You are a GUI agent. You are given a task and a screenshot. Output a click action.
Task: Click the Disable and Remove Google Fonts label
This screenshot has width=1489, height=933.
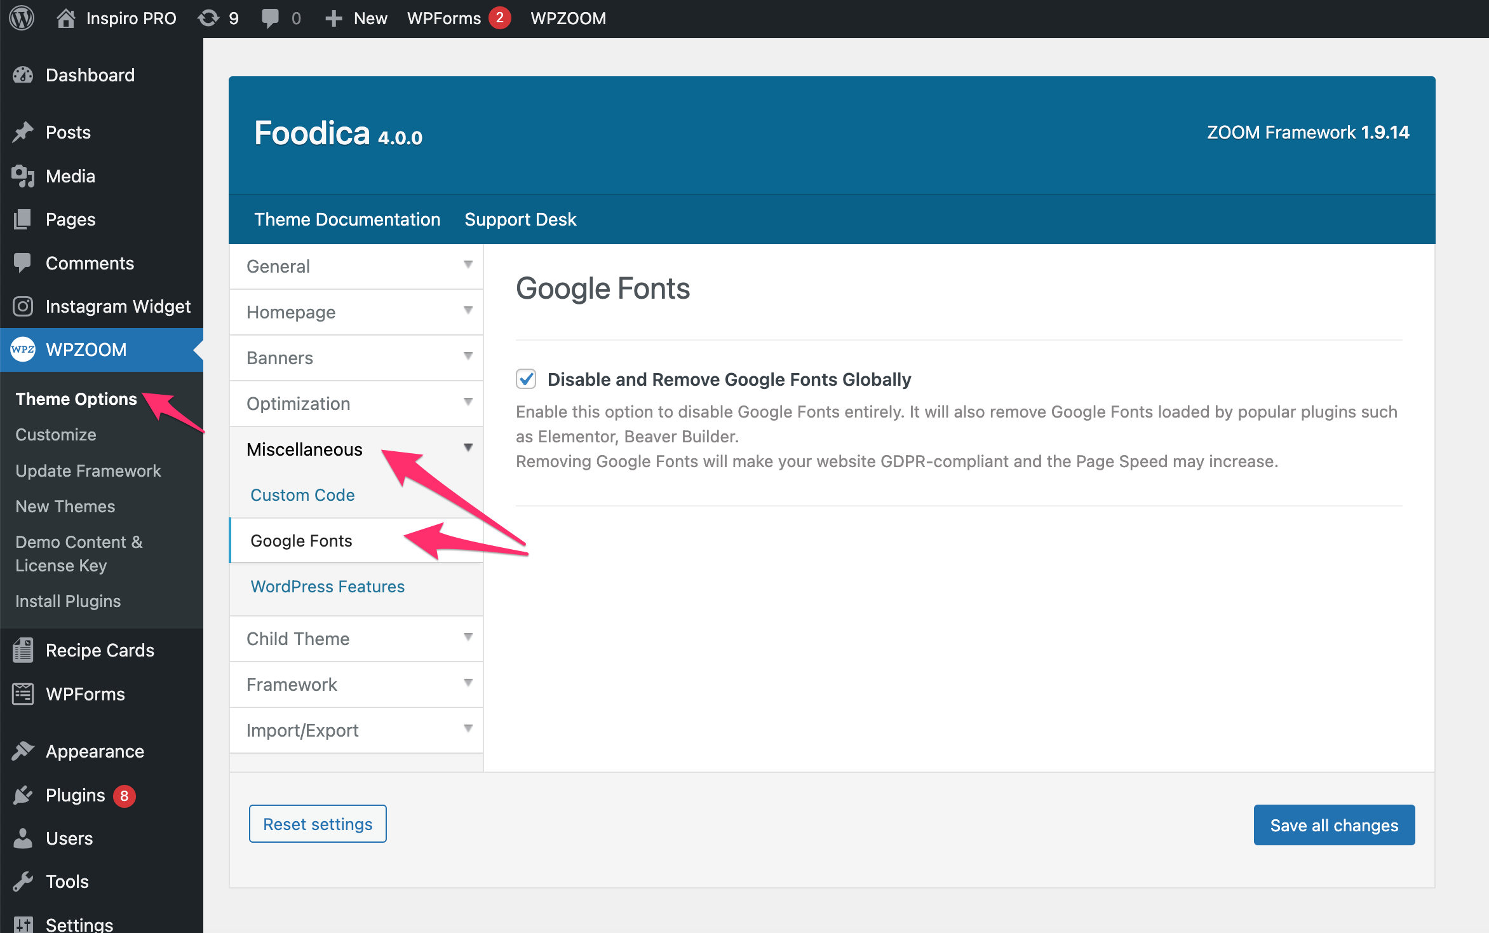click(x=729, y=379)
